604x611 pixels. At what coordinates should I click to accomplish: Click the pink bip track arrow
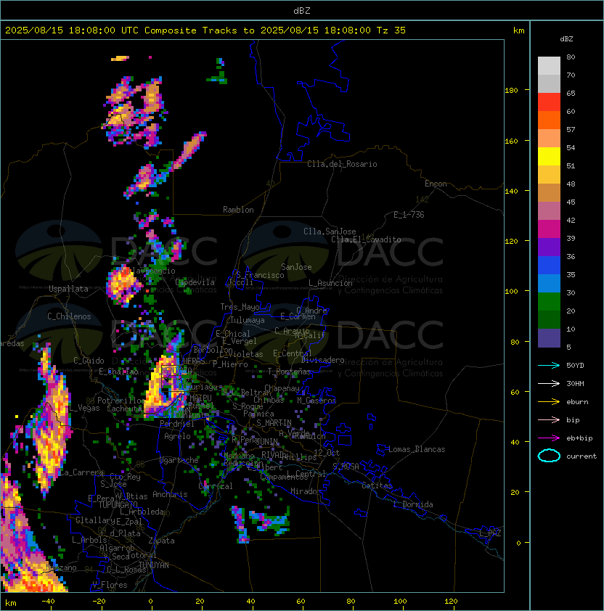coord(549,420)
